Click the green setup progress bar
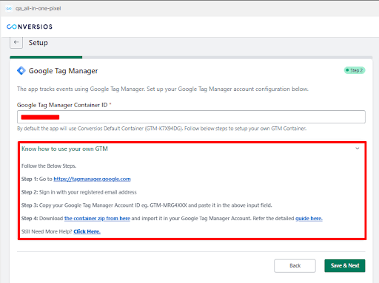 click(x=46, y=58)
